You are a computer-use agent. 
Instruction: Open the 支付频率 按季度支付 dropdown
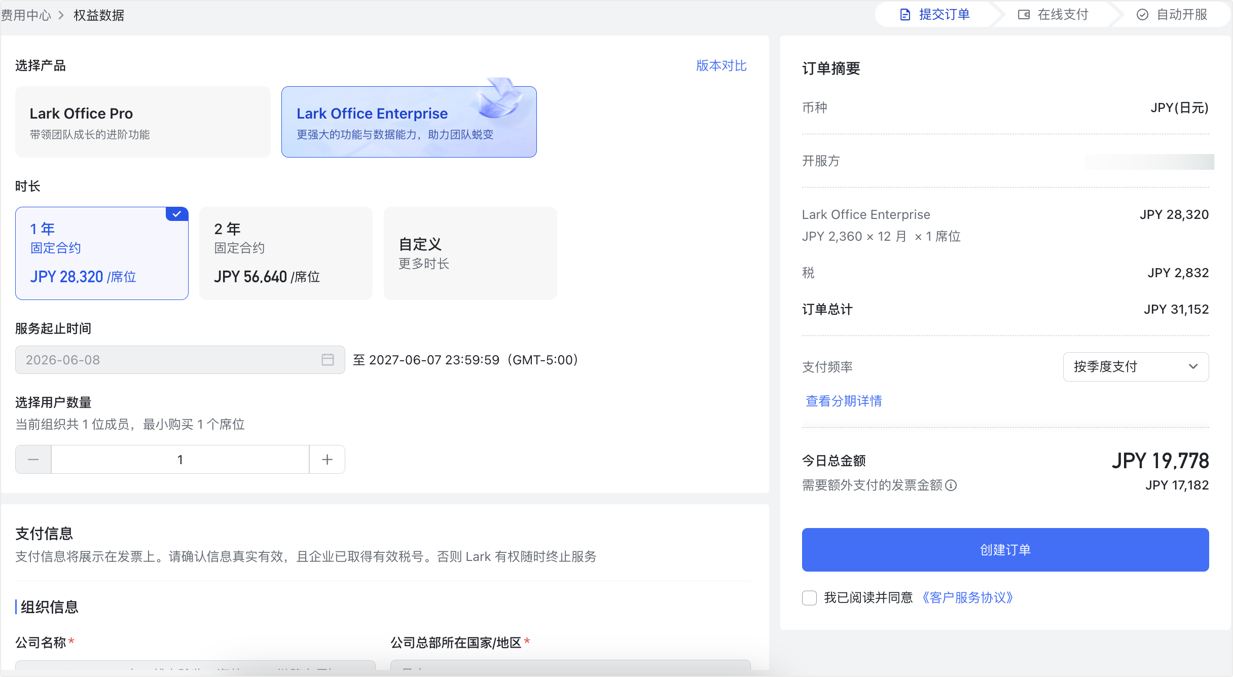pos(1136,367)
